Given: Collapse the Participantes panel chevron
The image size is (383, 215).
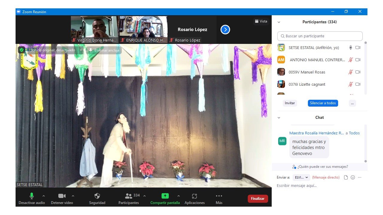Looking at the screenshot, I should click(279, 22).
